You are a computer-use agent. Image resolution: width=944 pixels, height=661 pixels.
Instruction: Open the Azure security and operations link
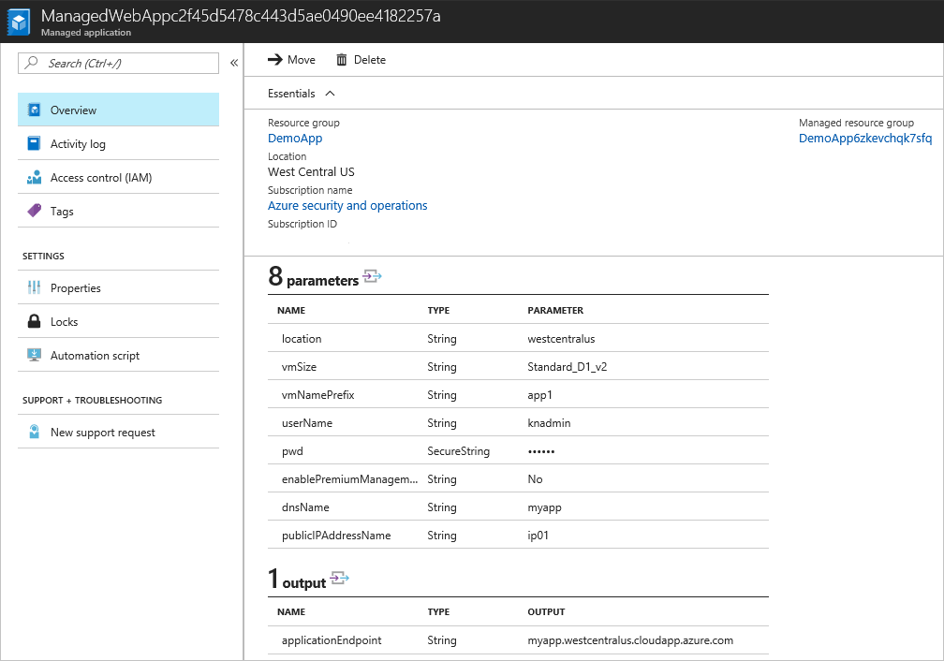[x=347, y=206]
